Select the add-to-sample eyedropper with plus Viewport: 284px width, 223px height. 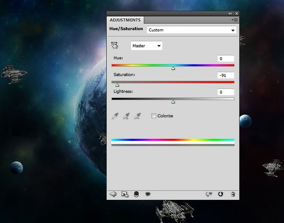click(126, 116)
